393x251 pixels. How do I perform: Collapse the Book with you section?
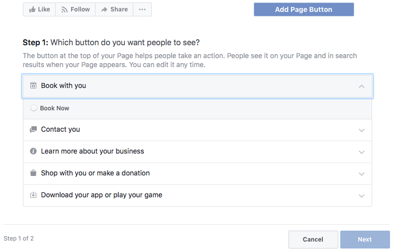(362, 86)
